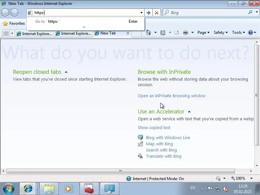
Task: Click the vertical scrollbar thumb
Action: pos(256,95)
